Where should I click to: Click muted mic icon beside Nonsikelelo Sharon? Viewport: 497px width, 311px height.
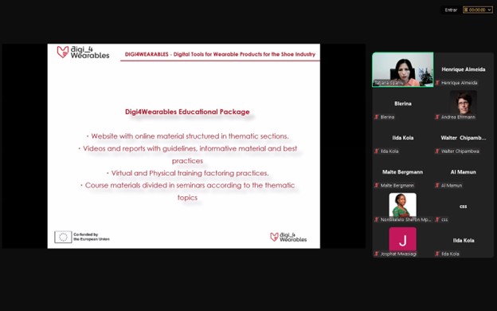pyautogui.click(x=377, y=219)
